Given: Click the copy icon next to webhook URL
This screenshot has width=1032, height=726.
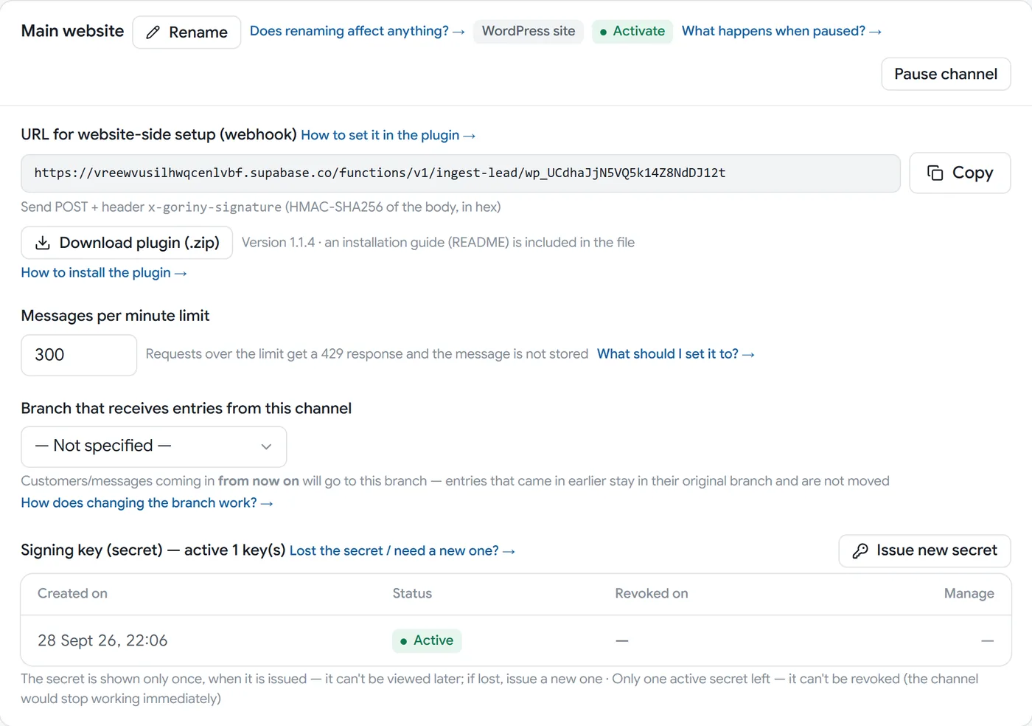Looking at the screenshot, I should coord(935,173).
